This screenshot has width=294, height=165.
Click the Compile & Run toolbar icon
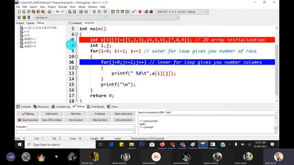[x=122, y=11]
